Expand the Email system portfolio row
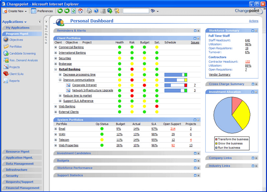This screenshot has width=267, height=192. pos(55,129)
